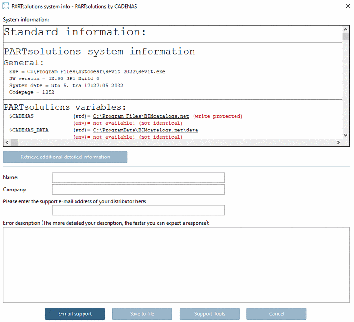Close the PARTsolutions system info dialog
The image size is (354, 322).
[348, 6]
